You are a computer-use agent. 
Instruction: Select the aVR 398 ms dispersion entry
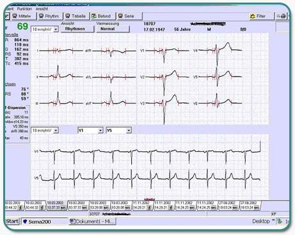pos(19,131)
